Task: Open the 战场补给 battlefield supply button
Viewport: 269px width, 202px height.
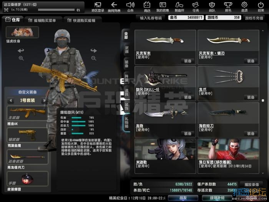Action: pyautogui.click(x=217, y=198)
